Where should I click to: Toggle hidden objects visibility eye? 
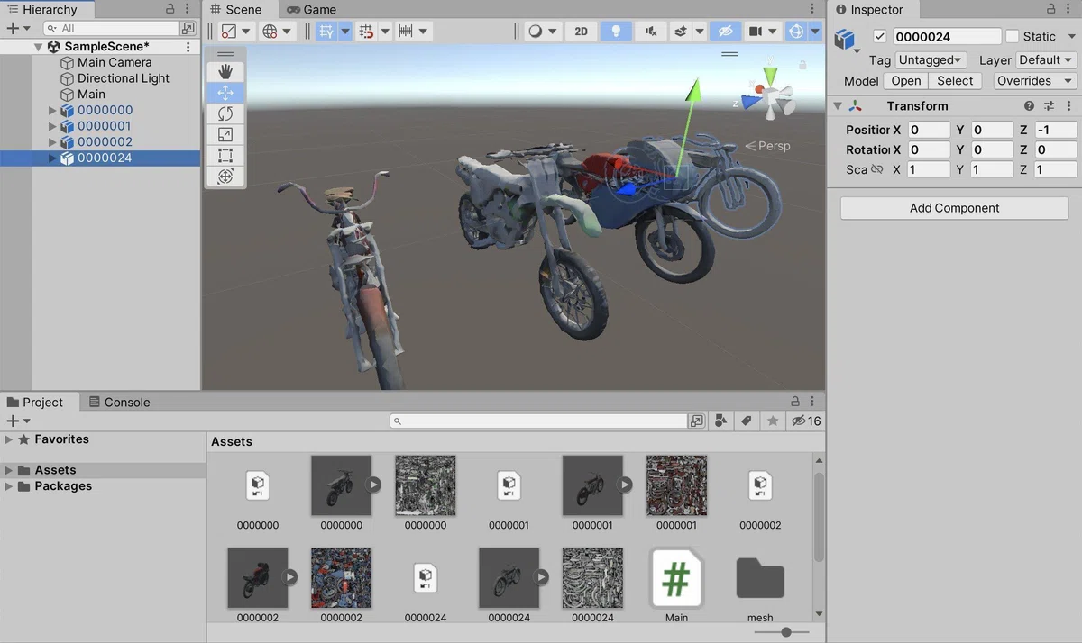[x=724, y=32]
